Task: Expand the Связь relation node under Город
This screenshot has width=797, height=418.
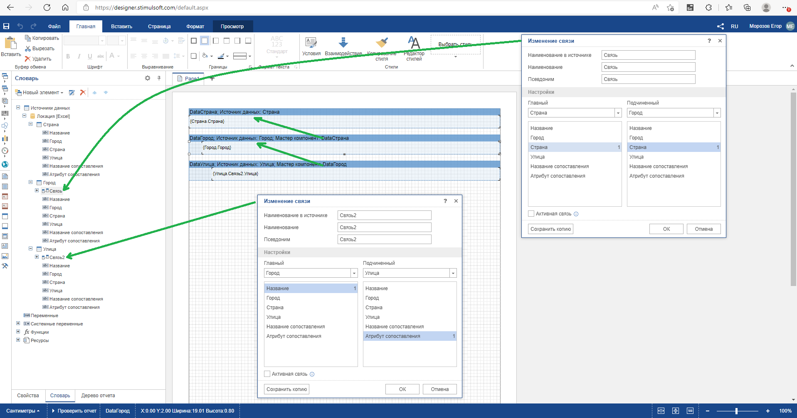Action: [37, 191]
